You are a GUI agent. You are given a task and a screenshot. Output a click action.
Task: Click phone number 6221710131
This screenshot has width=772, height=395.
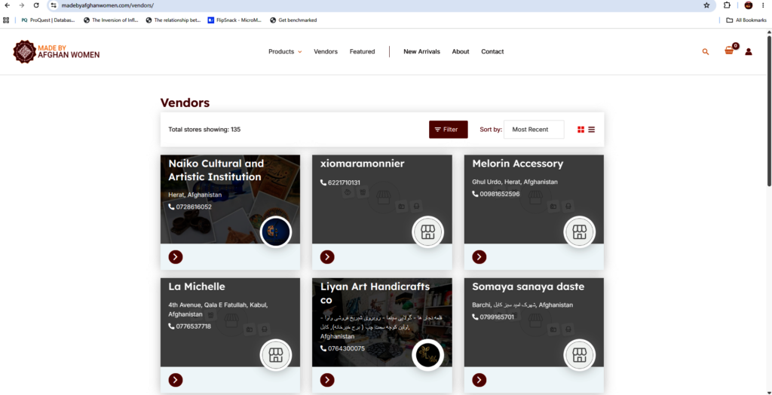[x=344, y=182]
